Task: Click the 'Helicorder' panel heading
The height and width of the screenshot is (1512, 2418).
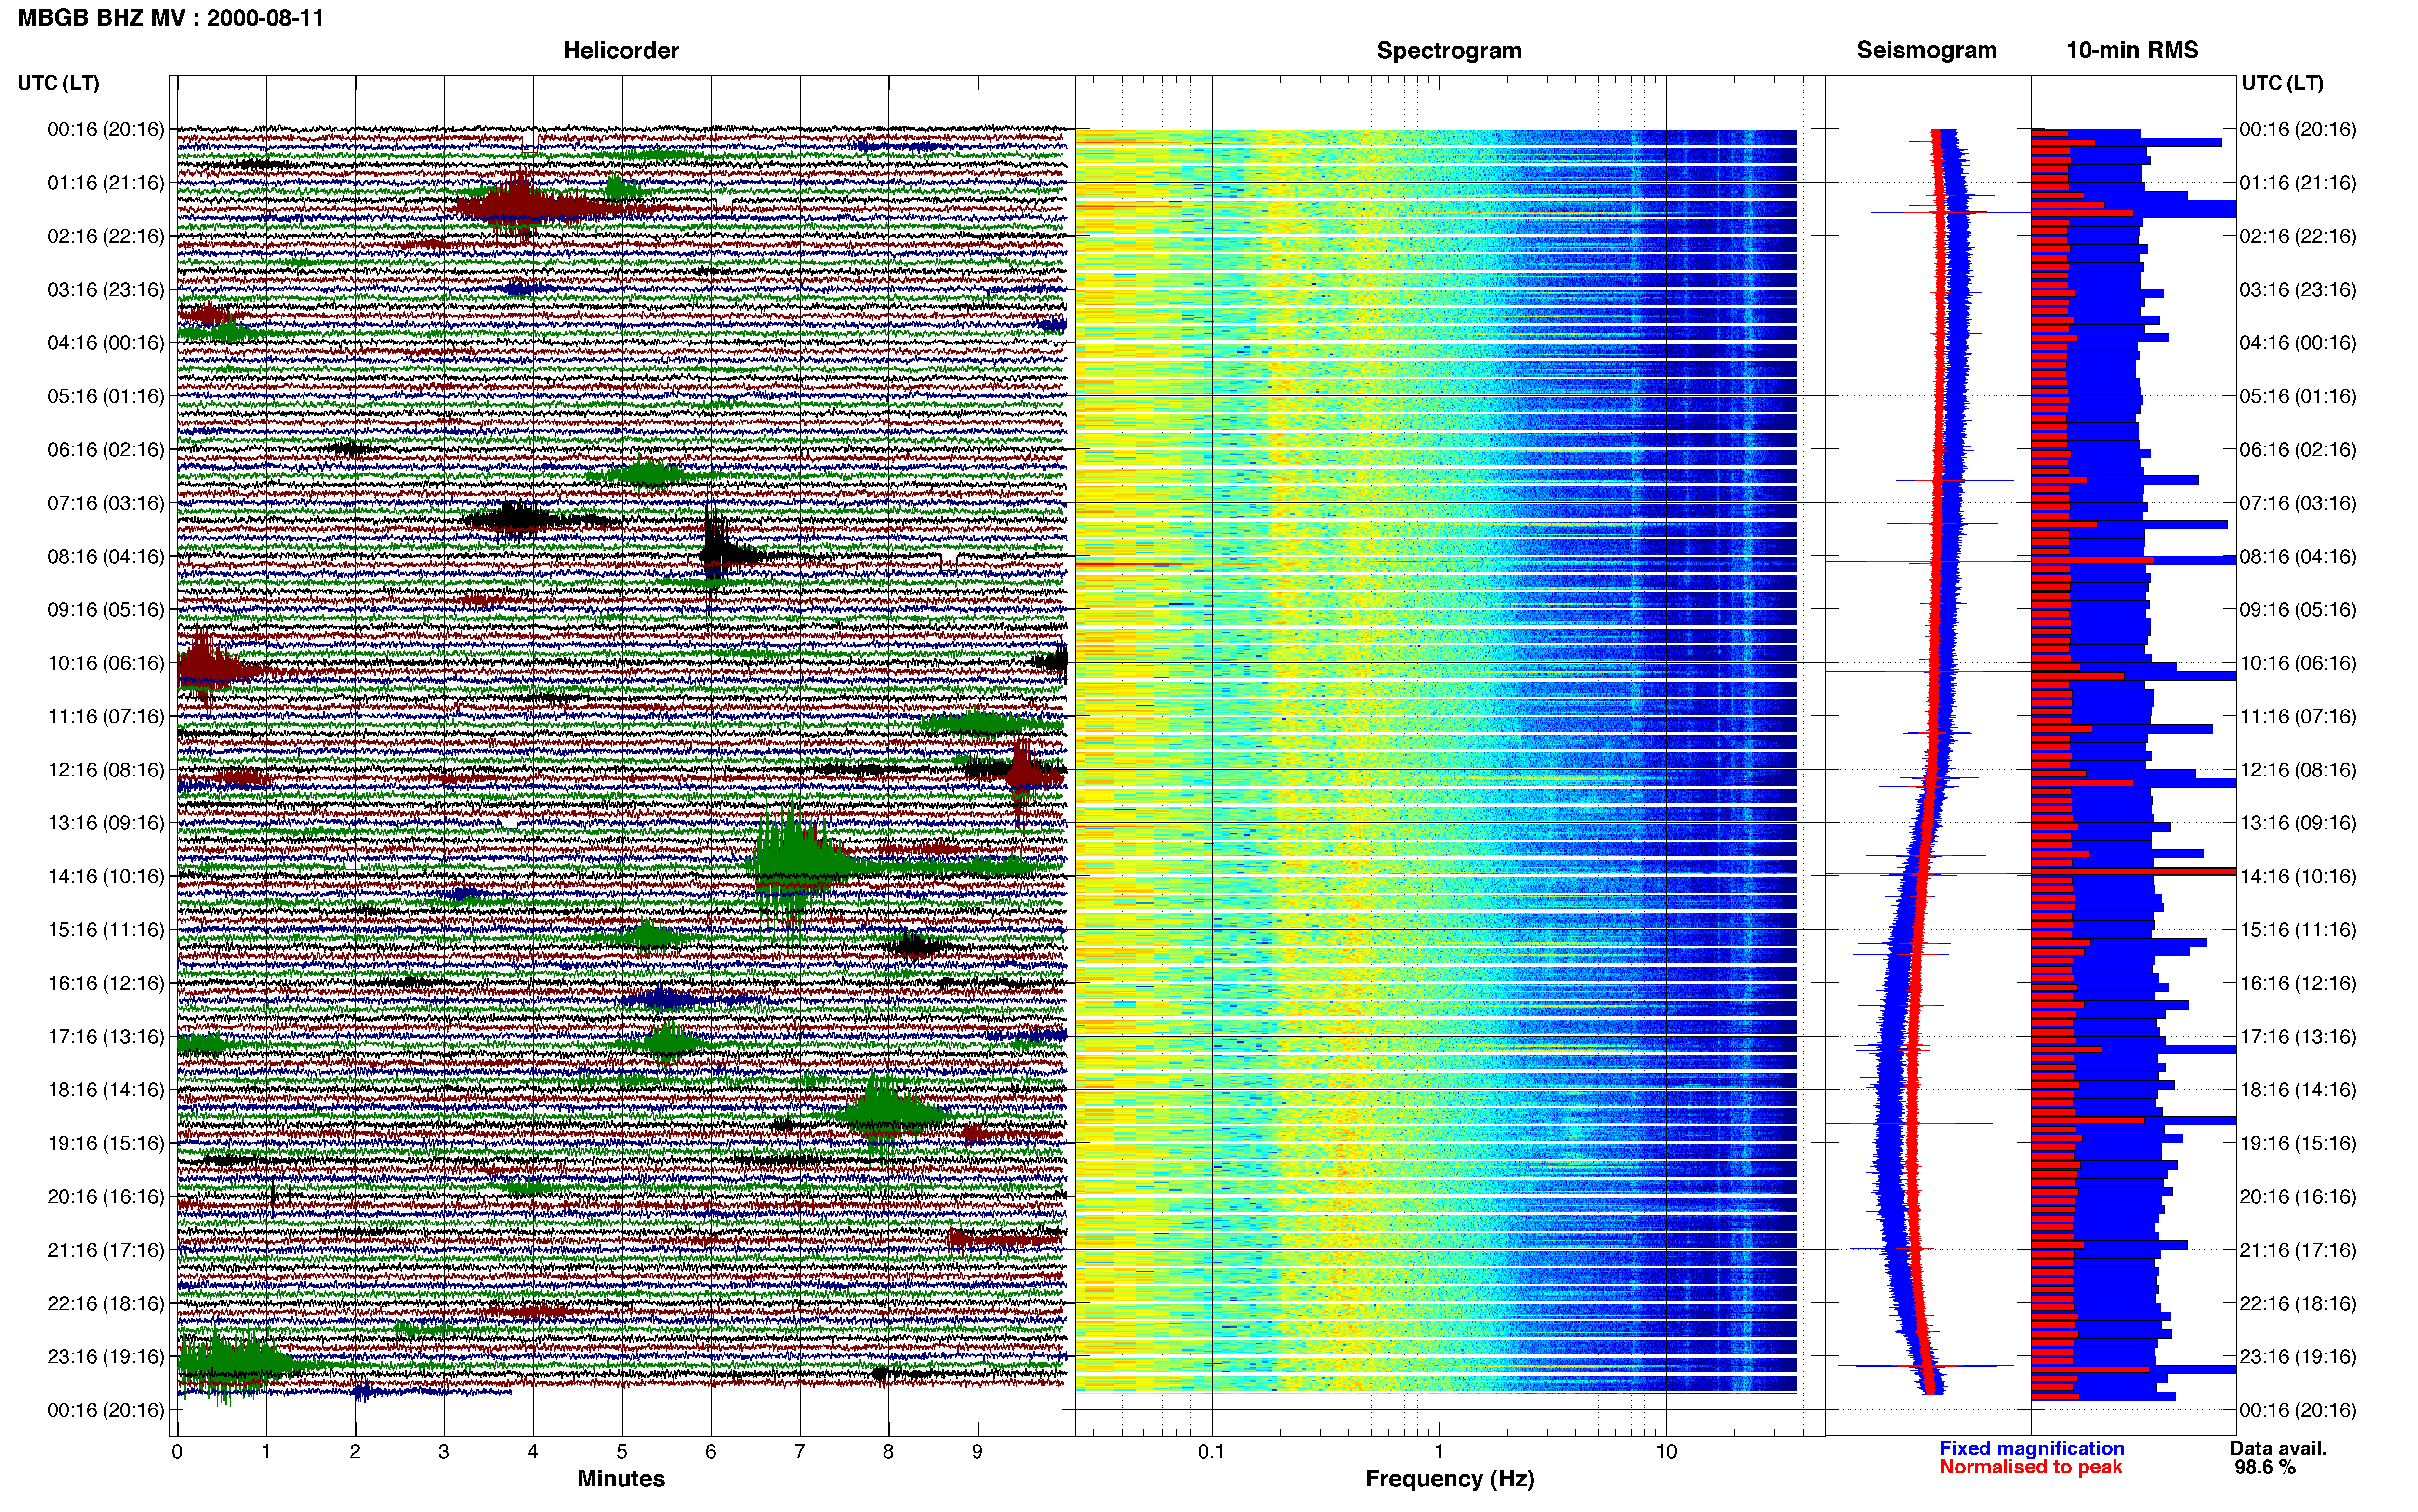Action: tap(621, 51)
